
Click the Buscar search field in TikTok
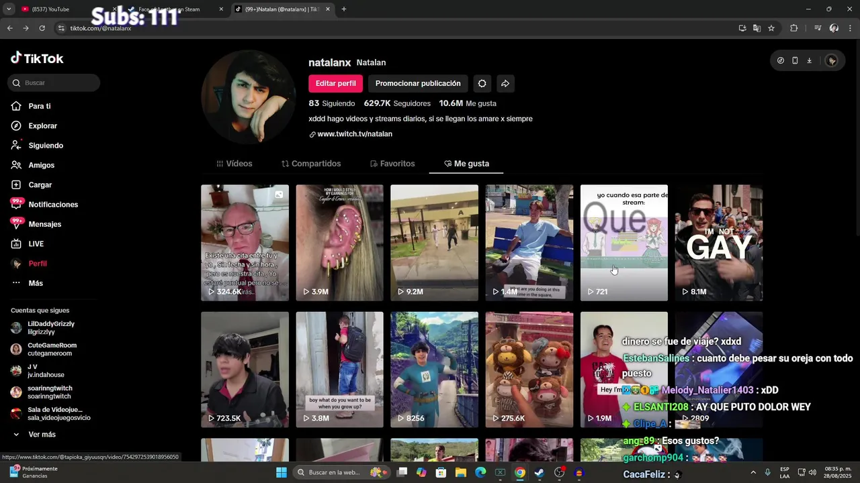54,83
